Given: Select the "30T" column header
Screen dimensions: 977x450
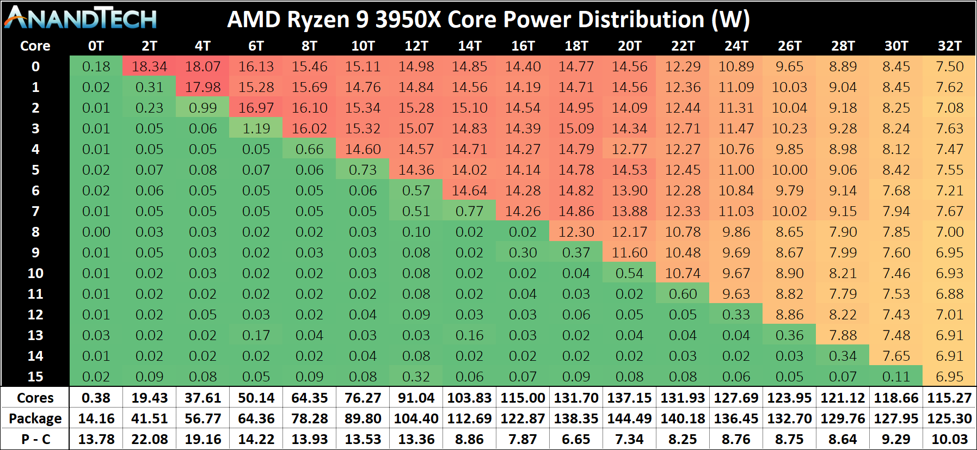Looking at the screenshot, I should click(896, 46).
